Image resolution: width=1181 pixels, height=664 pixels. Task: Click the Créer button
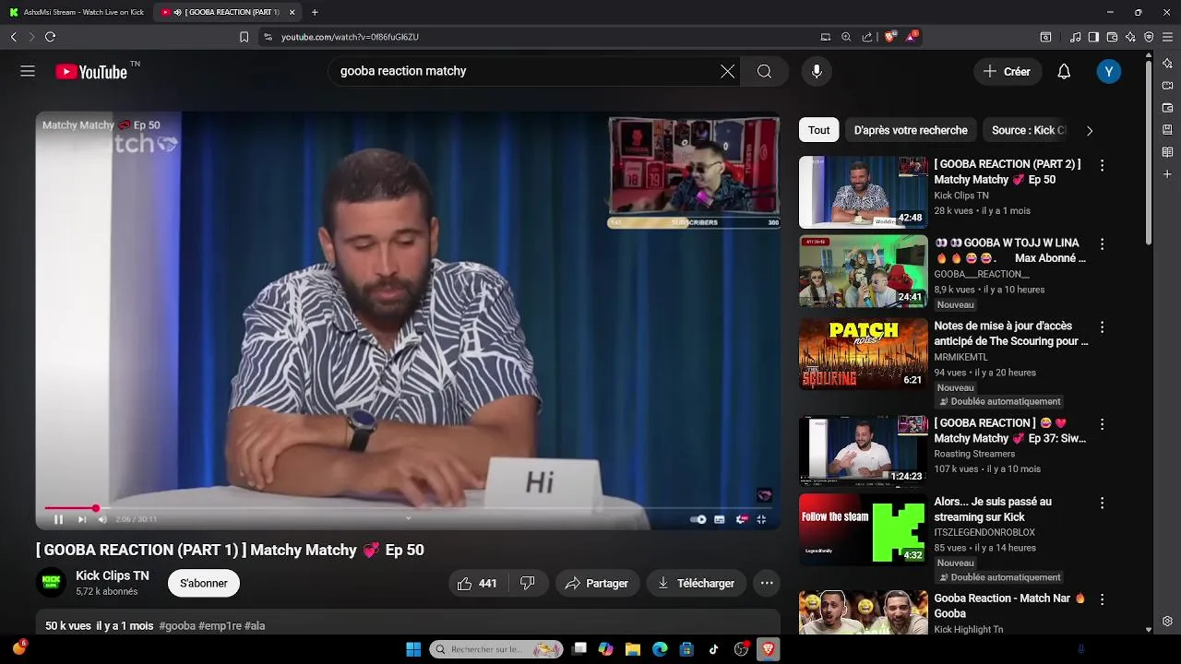click(1008, 71)
